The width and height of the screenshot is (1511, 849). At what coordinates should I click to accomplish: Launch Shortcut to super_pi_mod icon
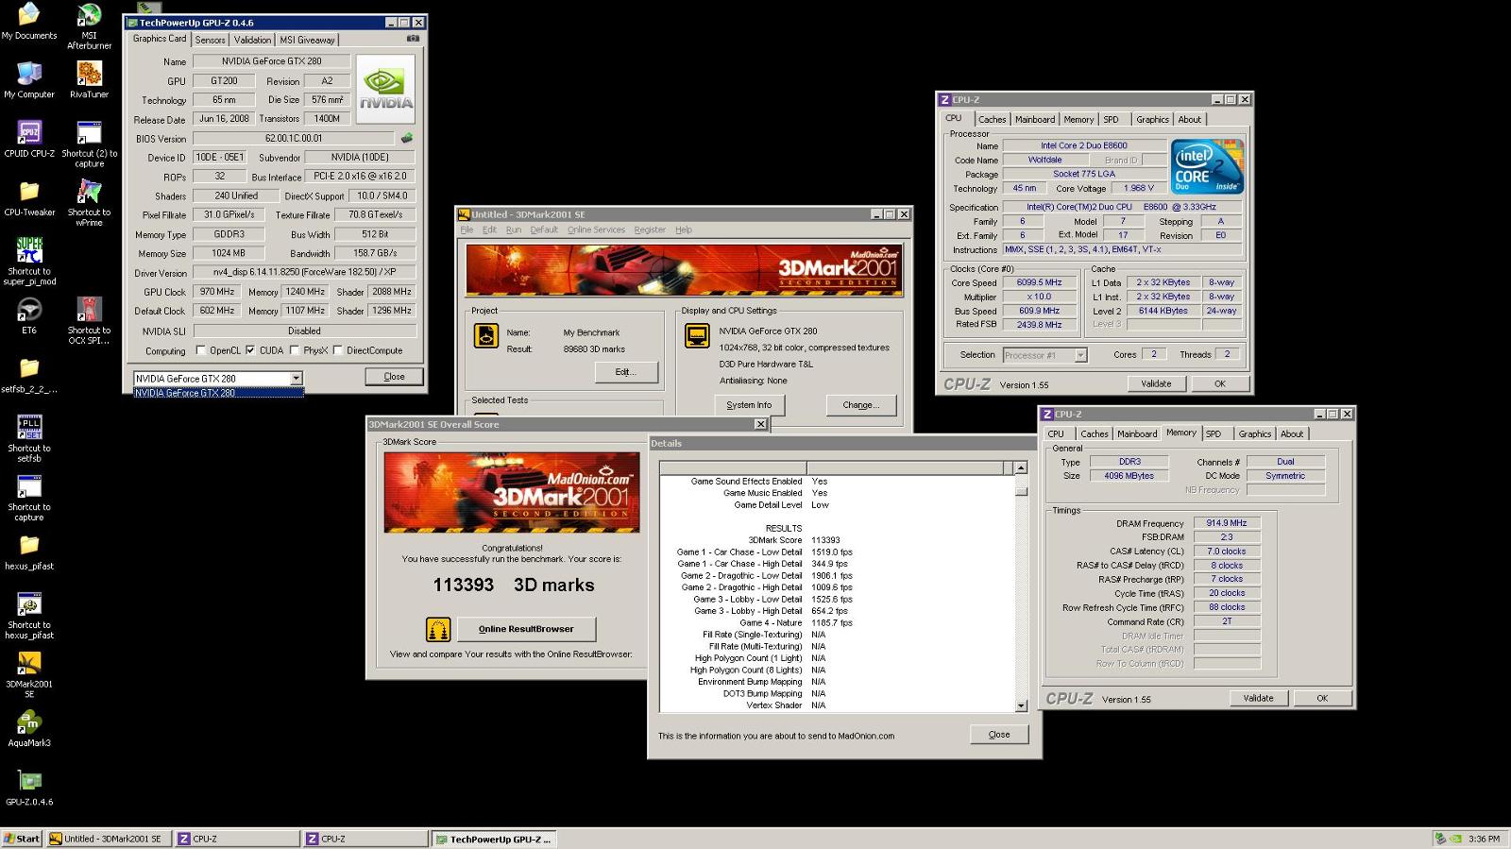(x=29, y=262)
